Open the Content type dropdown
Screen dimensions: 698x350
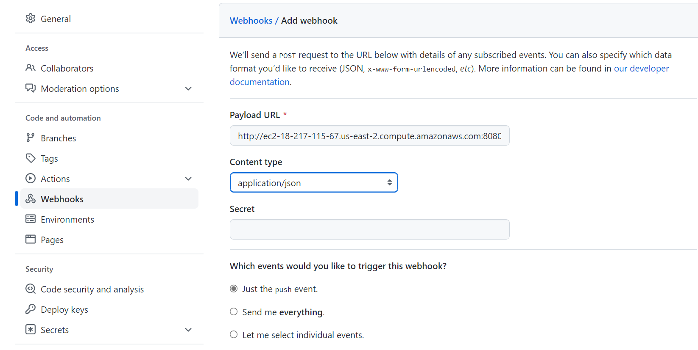coord(314,182)
